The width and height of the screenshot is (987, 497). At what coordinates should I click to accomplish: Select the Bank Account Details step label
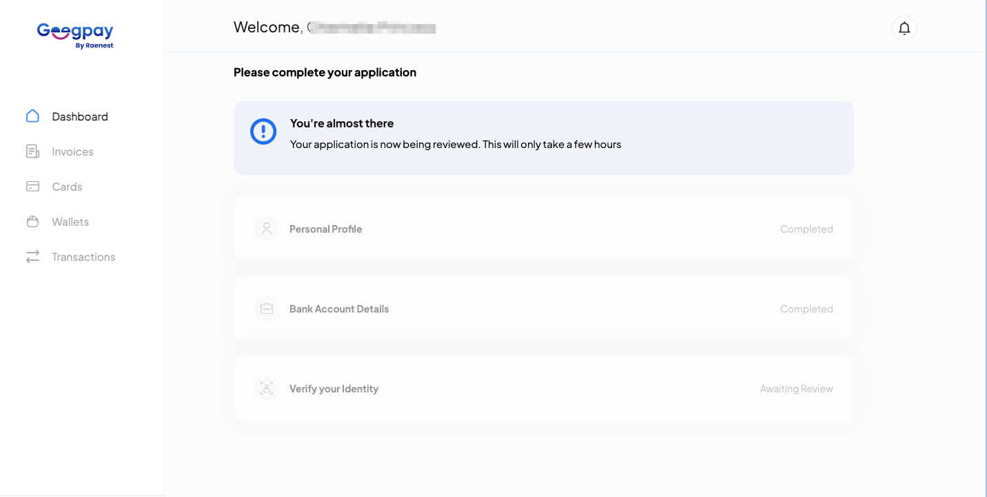point(339,309)
